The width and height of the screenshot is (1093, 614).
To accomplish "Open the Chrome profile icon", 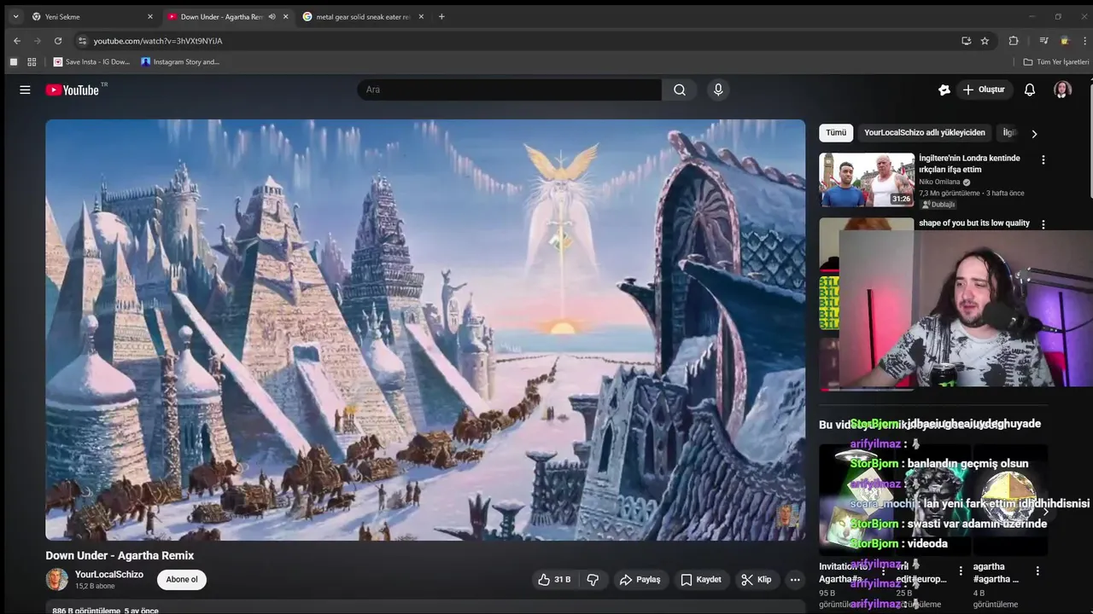I will 1064,41.
